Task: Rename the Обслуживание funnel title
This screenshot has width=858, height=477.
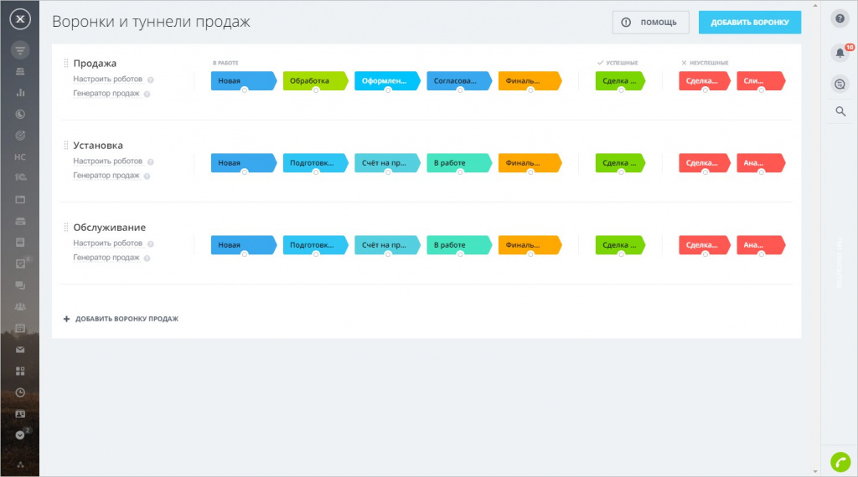Action: tap(110, 228)
